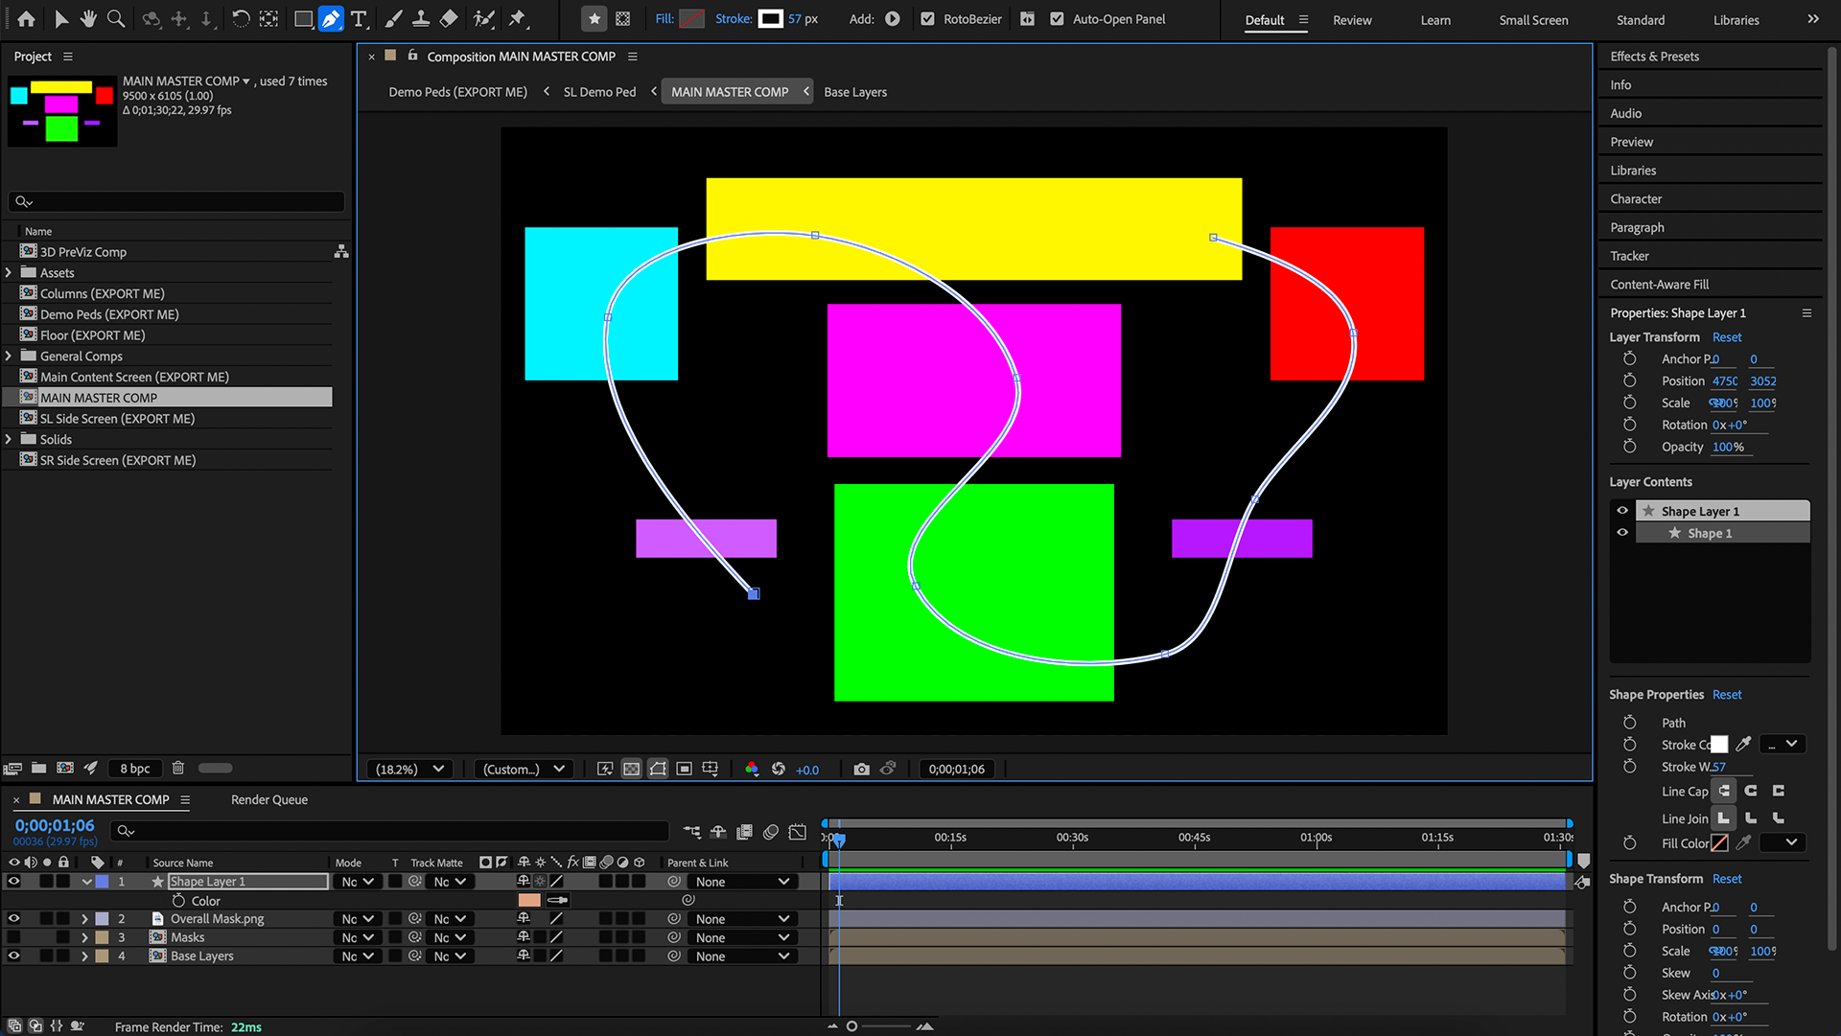The height and width of the screenshot is (1036, 1841).
Task: Create a new folder in Project panel
Action: 38,768
